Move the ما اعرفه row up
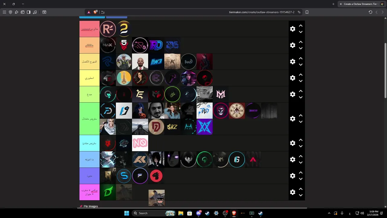387x218 pixels. click(x=301, y=156)
